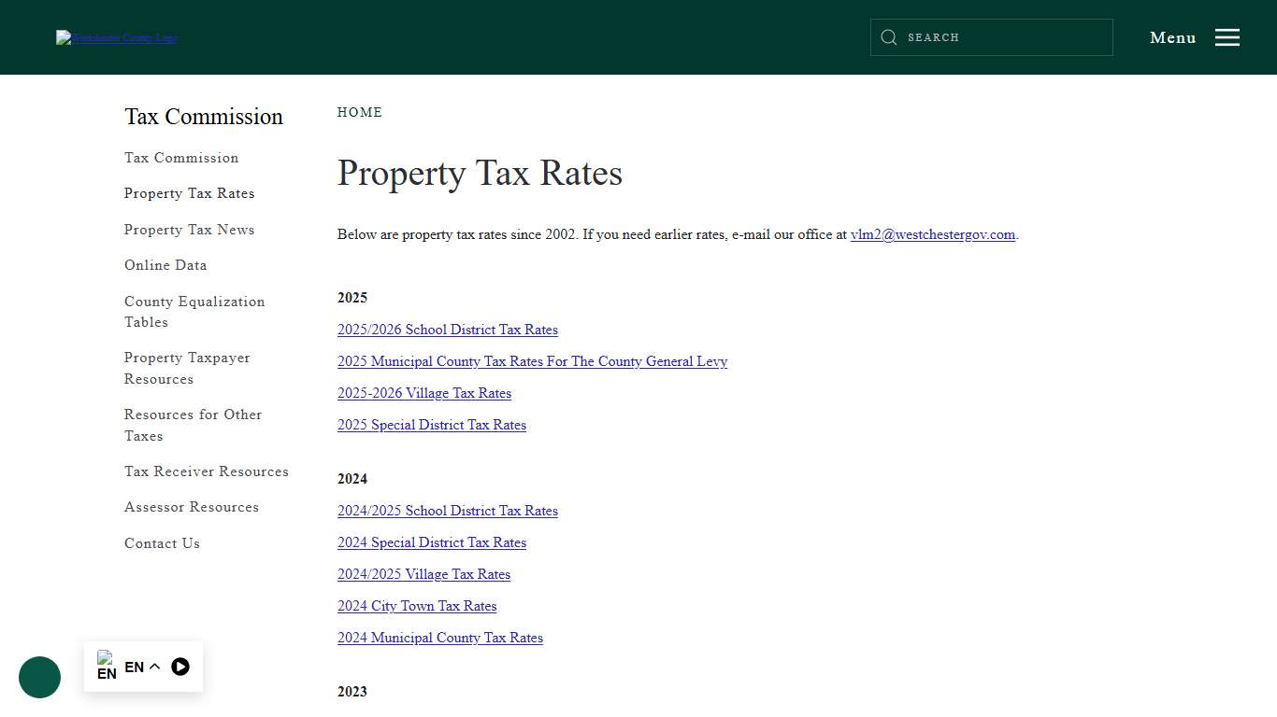This screenshot has height=717, width=1277.
Task: Expand the EN language dropdown chevron
Action: [x=156, y=667]
